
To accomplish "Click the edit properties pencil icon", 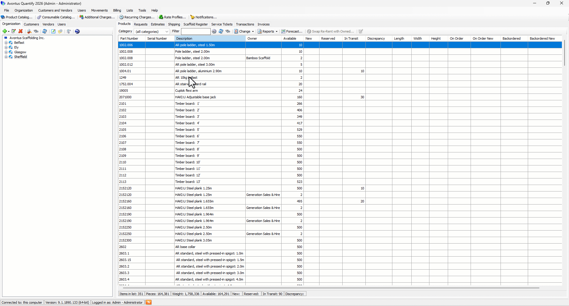I will (x=14, y=31).
